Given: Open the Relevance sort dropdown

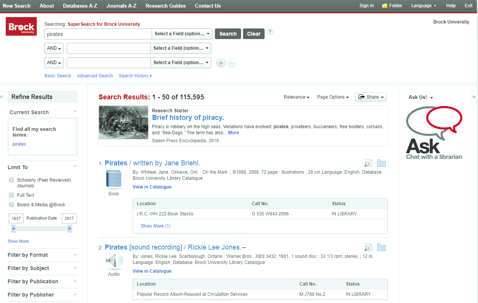Looking at the screenshot, I should (x=296, y=97).
